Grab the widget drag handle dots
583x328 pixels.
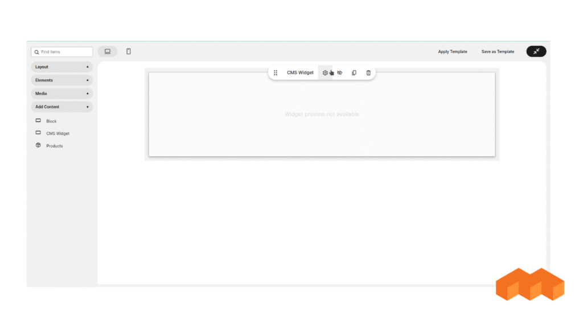coord(276,72)
